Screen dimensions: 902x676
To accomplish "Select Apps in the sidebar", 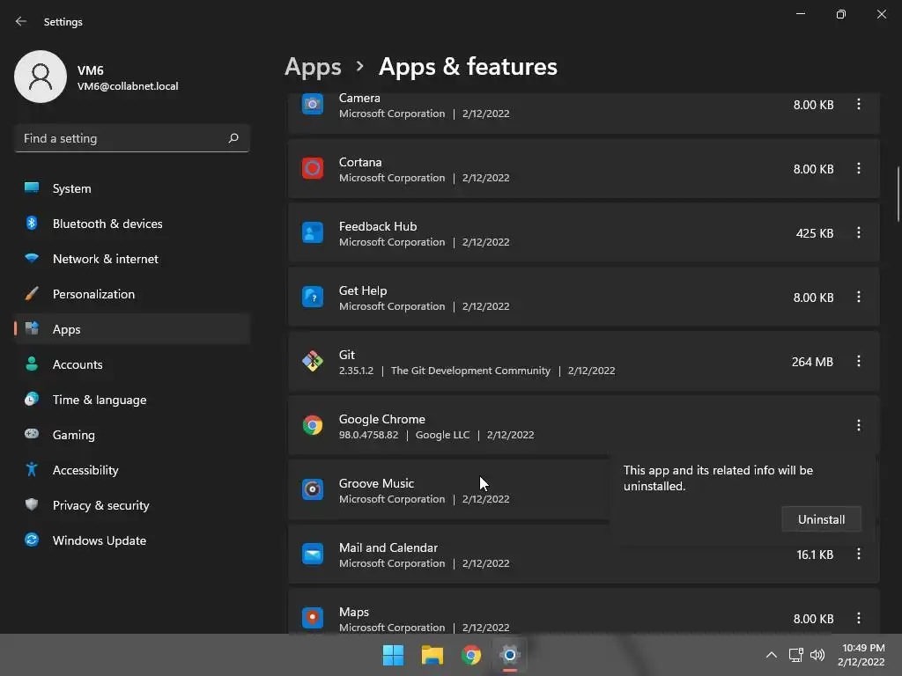I will [132, 329].
